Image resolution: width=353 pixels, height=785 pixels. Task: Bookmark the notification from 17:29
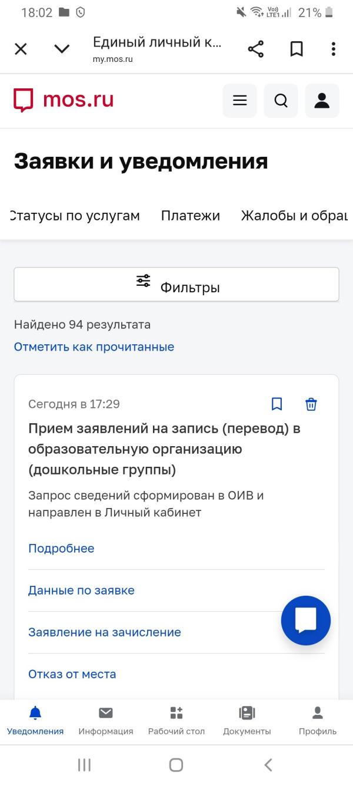click(x=277, y=404)
